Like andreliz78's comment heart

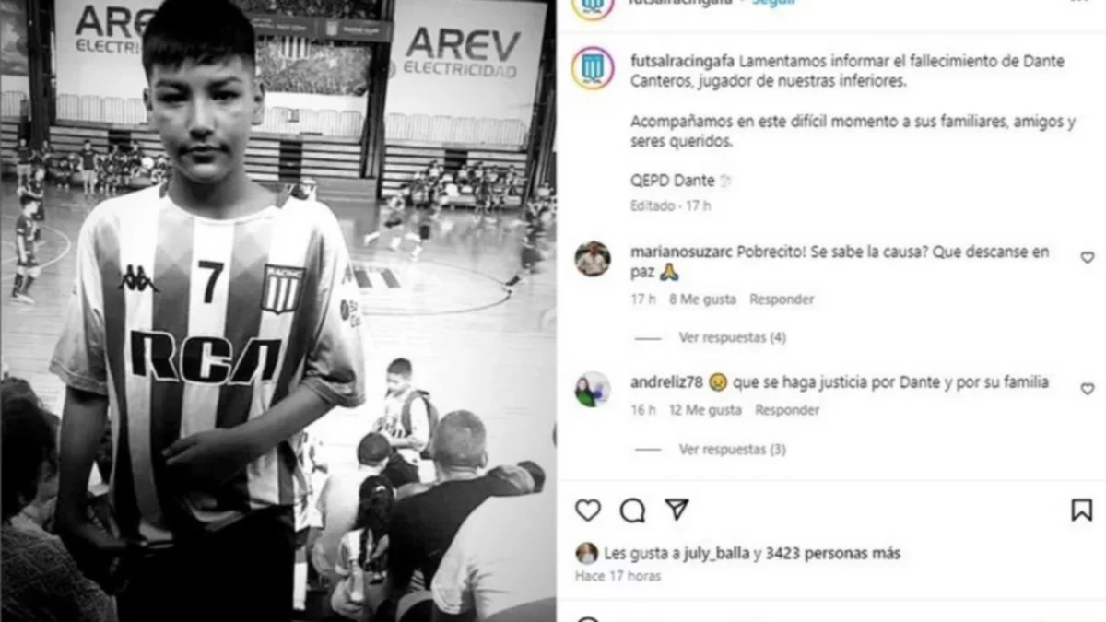click(x=1088, y=390)
